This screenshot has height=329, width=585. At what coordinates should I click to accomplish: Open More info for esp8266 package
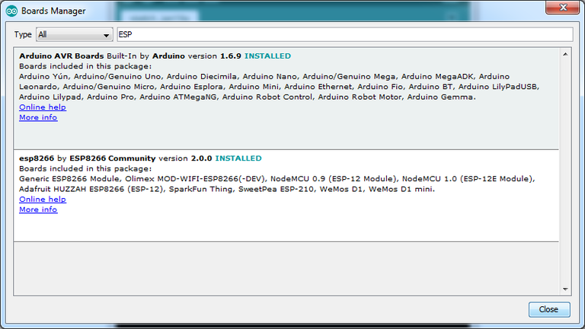pyautogui.click(x=38, y=209)
